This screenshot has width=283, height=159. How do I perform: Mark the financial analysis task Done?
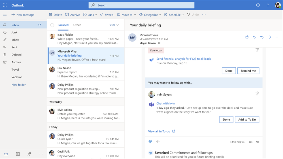[229, 71]
